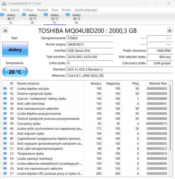This screenshot has width=175, height=179.
Task: Select row 'Ilość realokowanych sektorów'
Action: pyautogui.click(x=85, y=109)
